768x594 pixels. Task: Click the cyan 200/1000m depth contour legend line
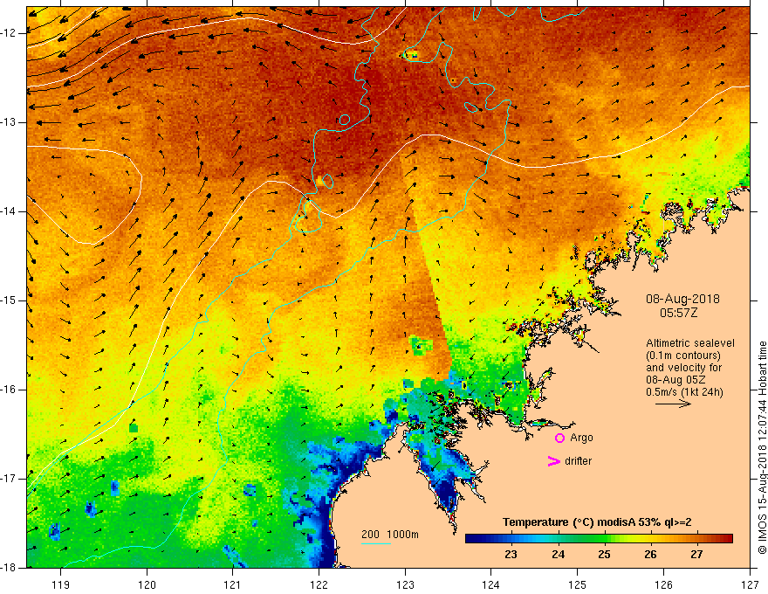(x=375, y=543)
